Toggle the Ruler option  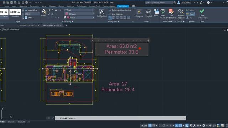pyautogui.click(x=190, y=14)
